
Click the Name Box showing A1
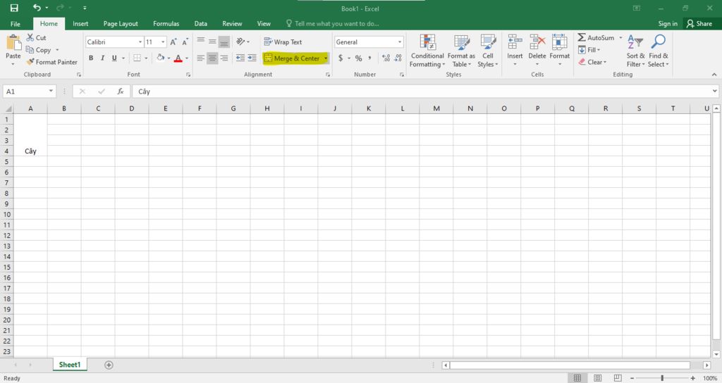25,92
